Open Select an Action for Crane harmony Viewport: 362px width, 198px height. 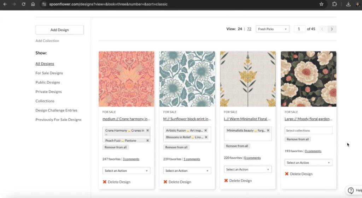(x=126, y=171)
